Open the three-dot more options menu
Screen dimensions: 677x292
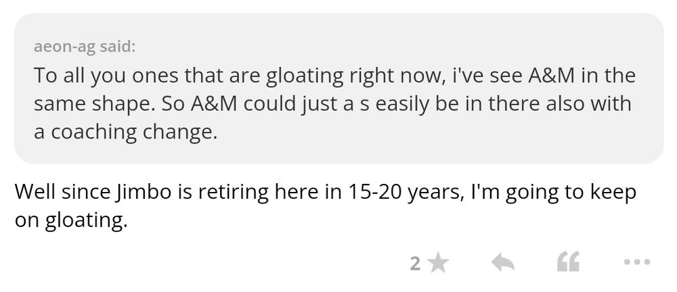tap(636, 262)
